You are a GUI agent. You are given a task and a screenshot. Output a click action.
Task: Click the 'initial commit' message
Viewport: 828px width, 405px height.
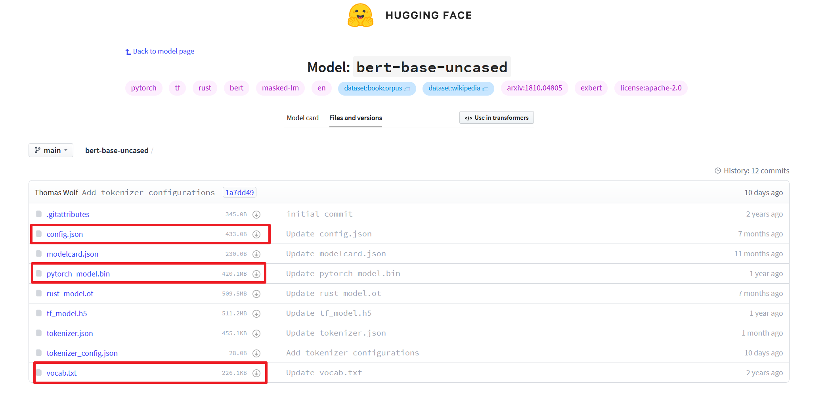point(319,214)
